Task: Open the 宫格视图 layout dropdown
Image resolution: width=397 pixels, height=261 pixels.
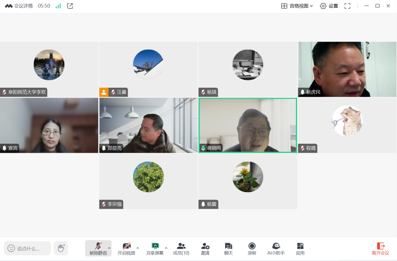Action: coord(297,6)
